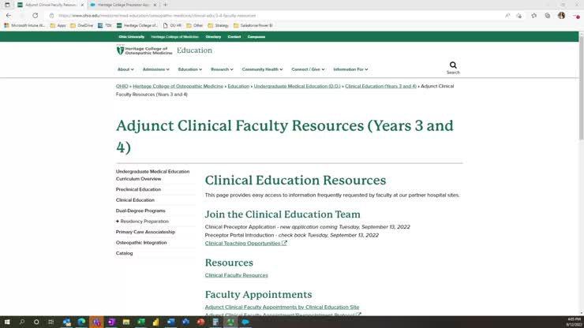Click the browser back arrow

tap(9, 16)
